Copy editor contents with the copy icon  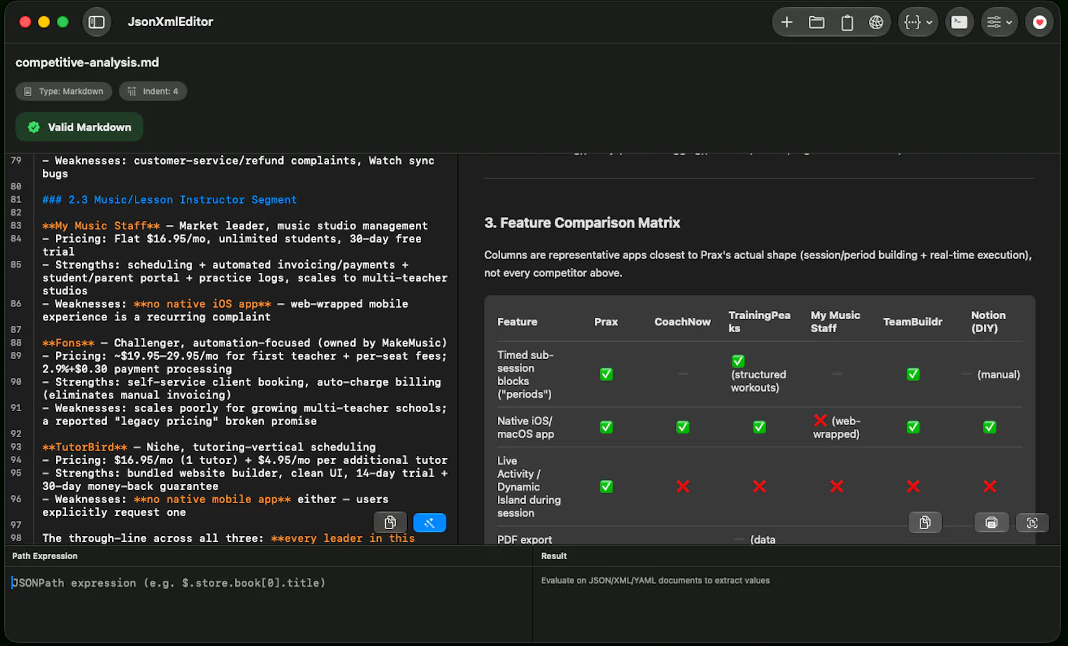pos(390,523)
